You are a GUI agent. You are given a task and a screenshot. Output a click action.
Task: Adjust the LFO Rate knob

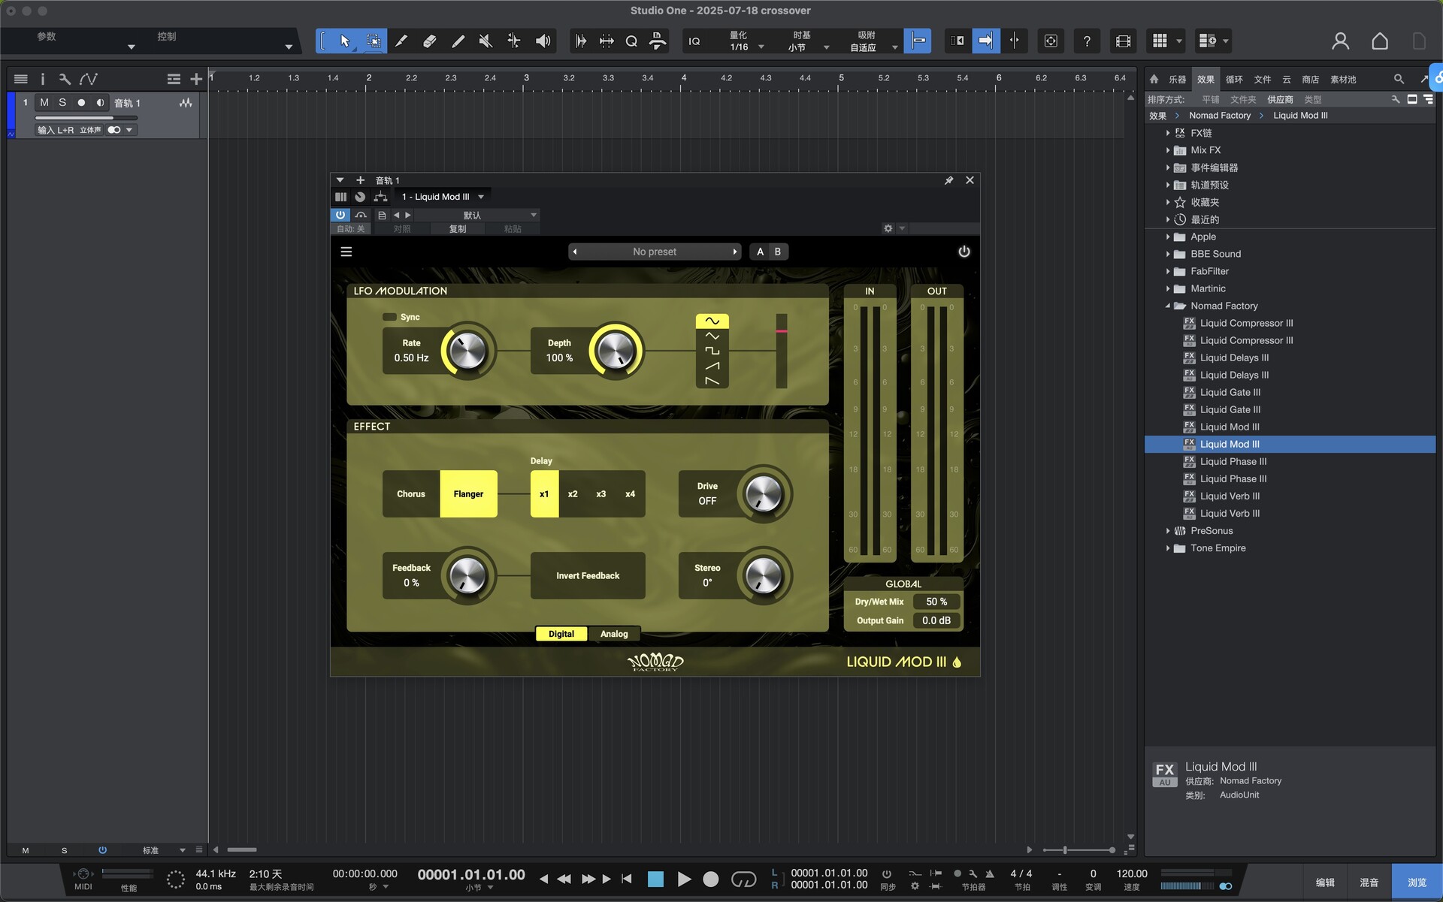(x=467, y=351)
